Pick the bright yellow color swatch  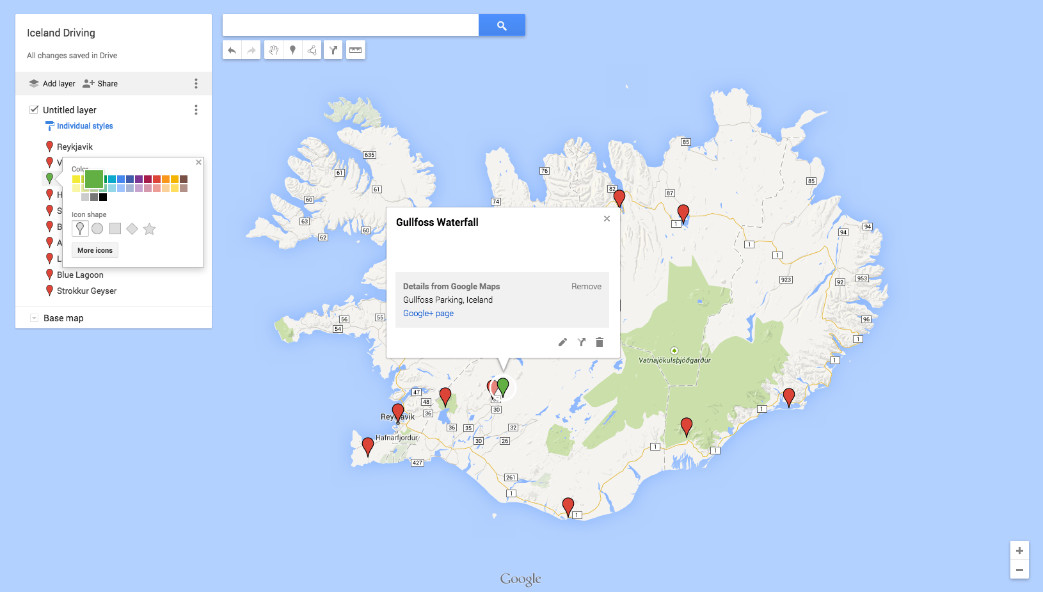[76, 179]
